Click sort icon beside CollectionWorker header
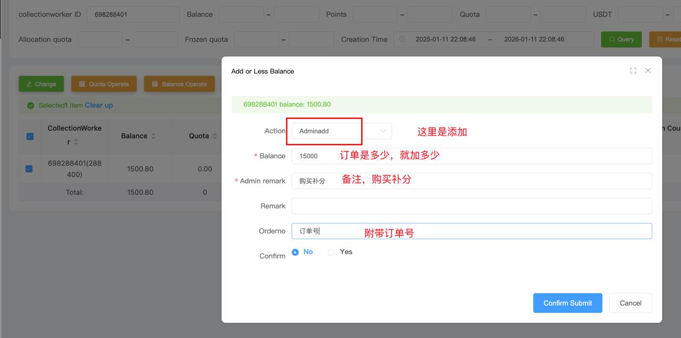This screenshot has height=338, width=681. click(76, 142)
